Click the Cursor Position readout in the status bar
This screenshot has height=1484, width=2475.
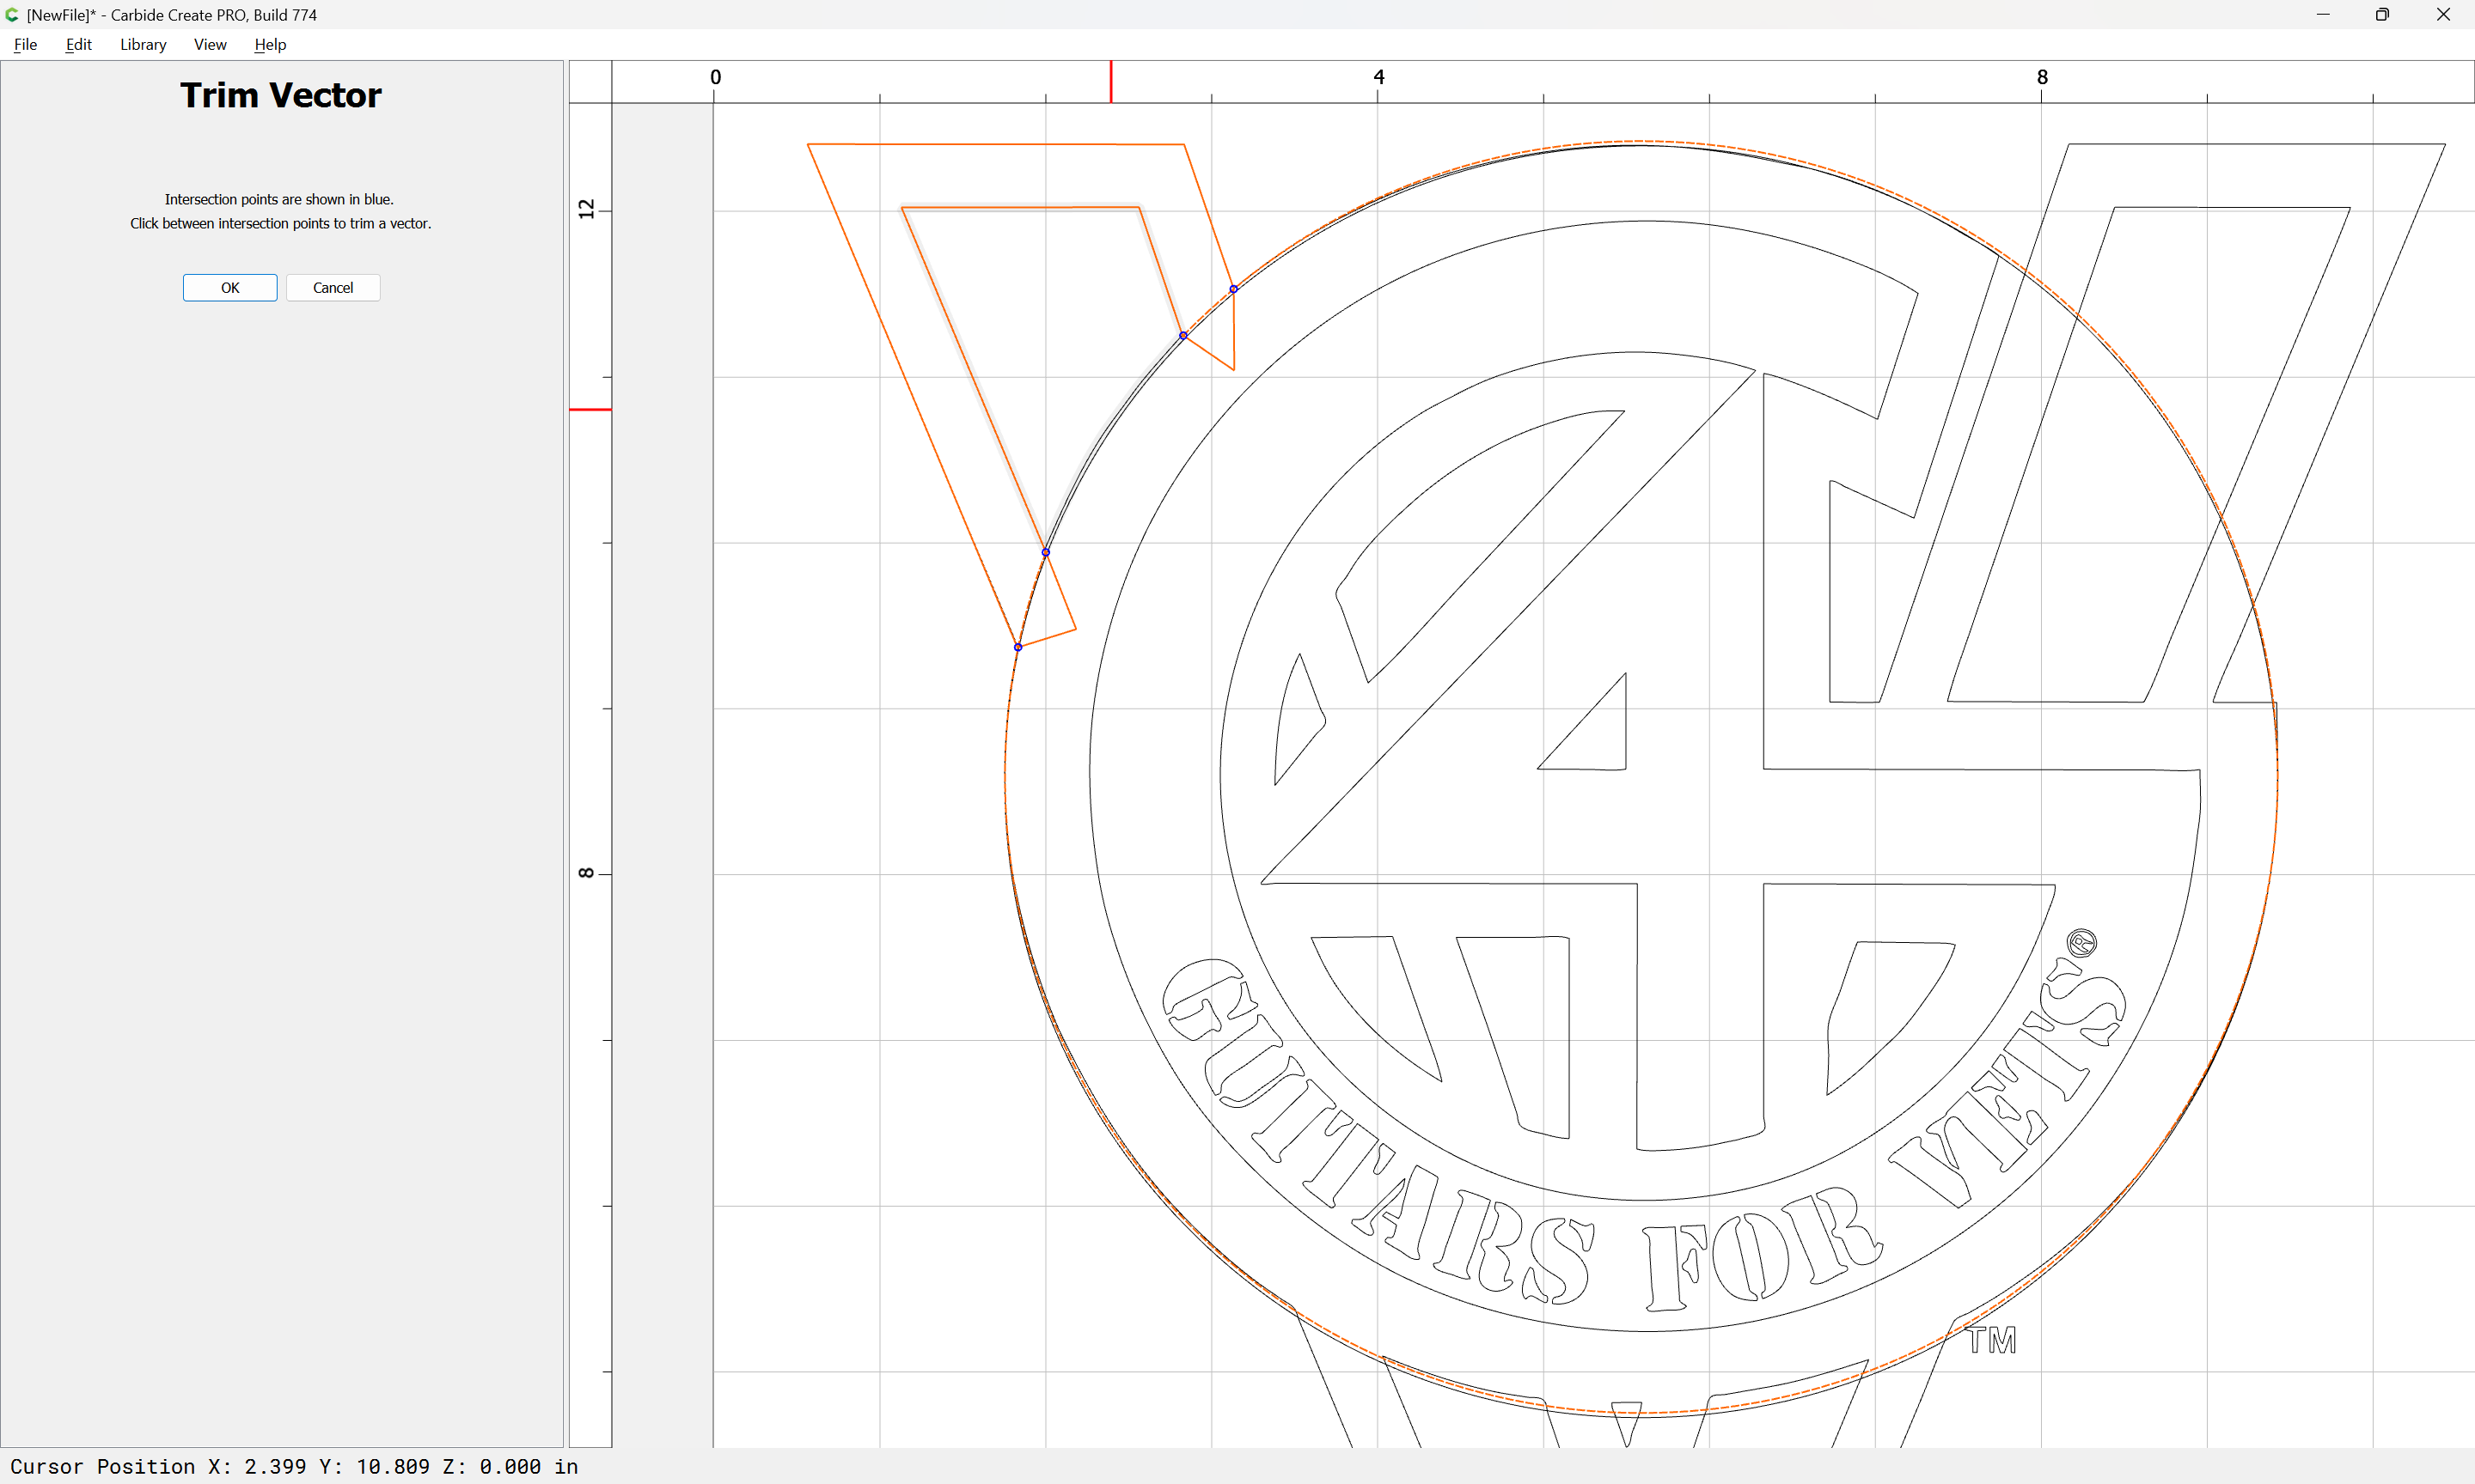294,1466
